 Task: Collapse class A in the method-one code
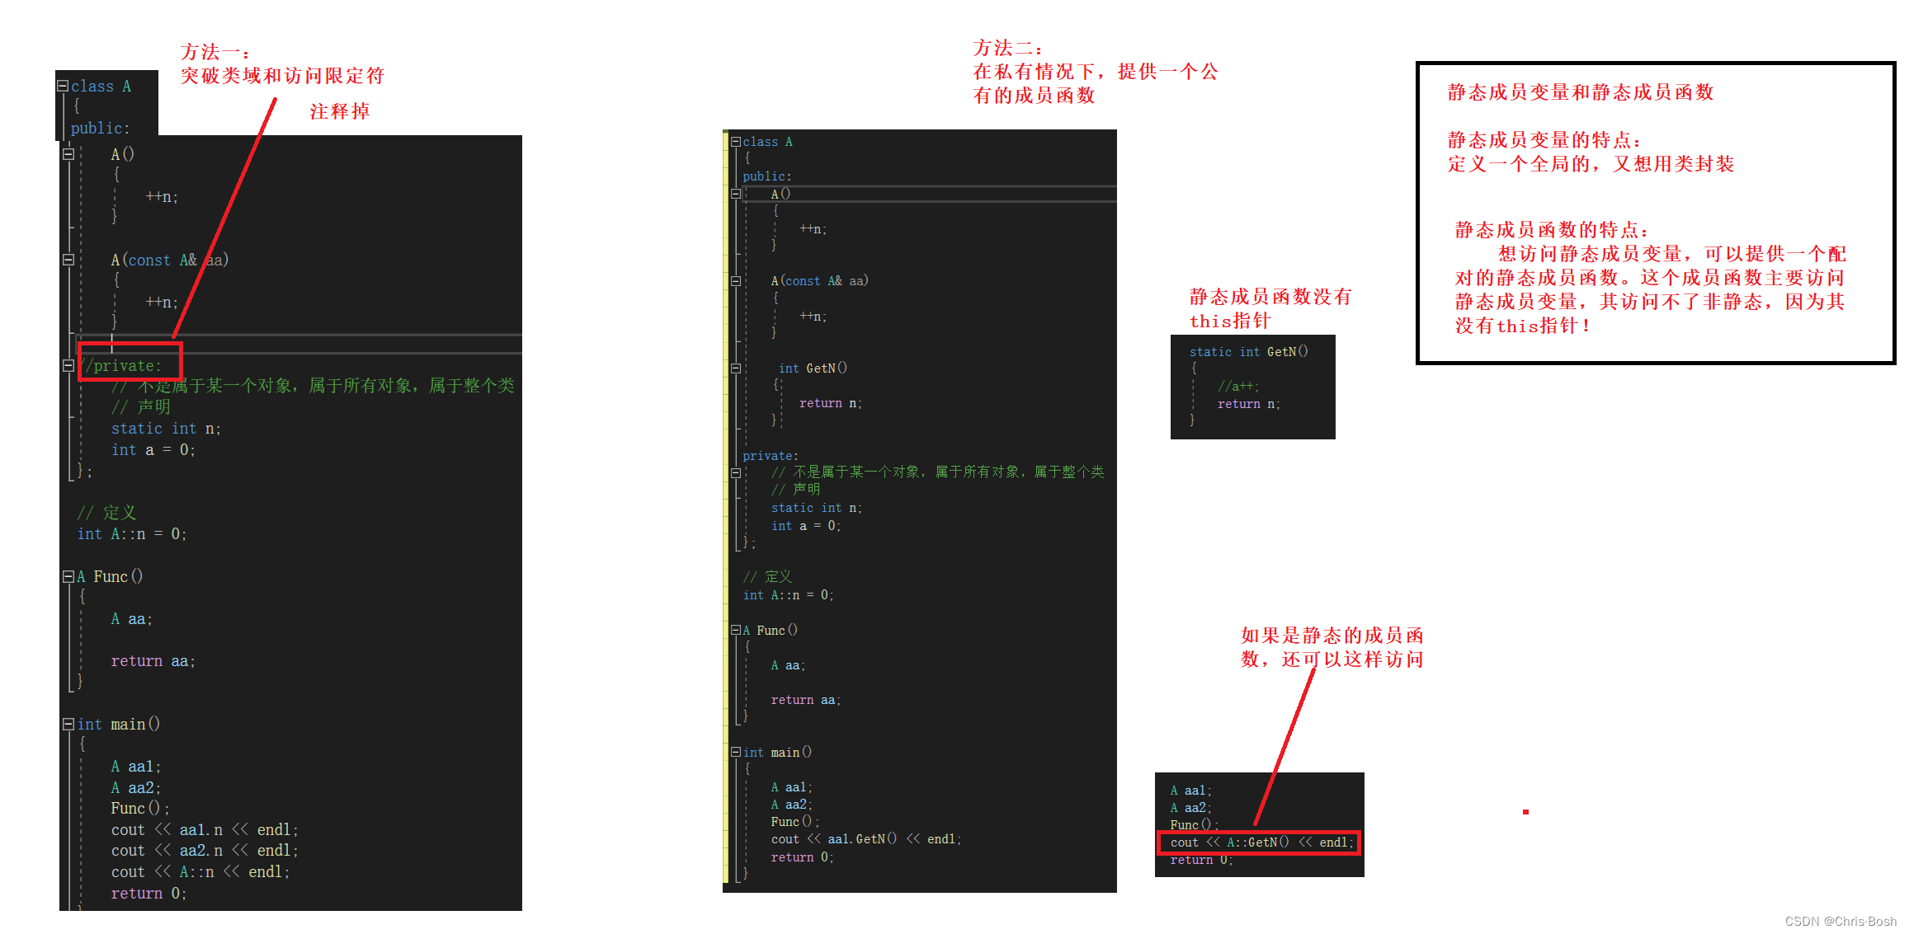tap(63, 86)
